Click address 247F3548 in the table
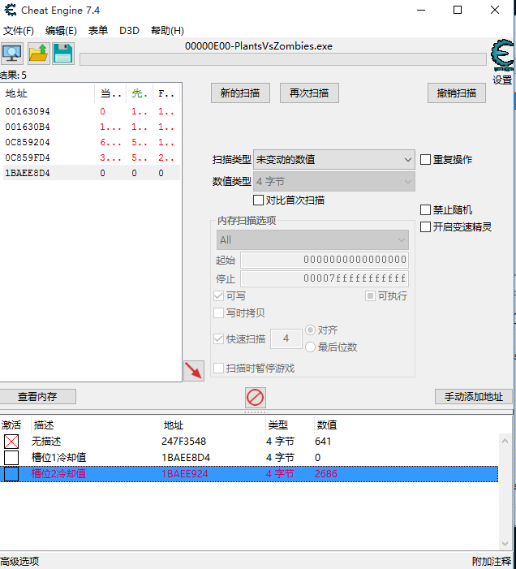The height and width of the screenshot is (569, 516). coord(184,442)
